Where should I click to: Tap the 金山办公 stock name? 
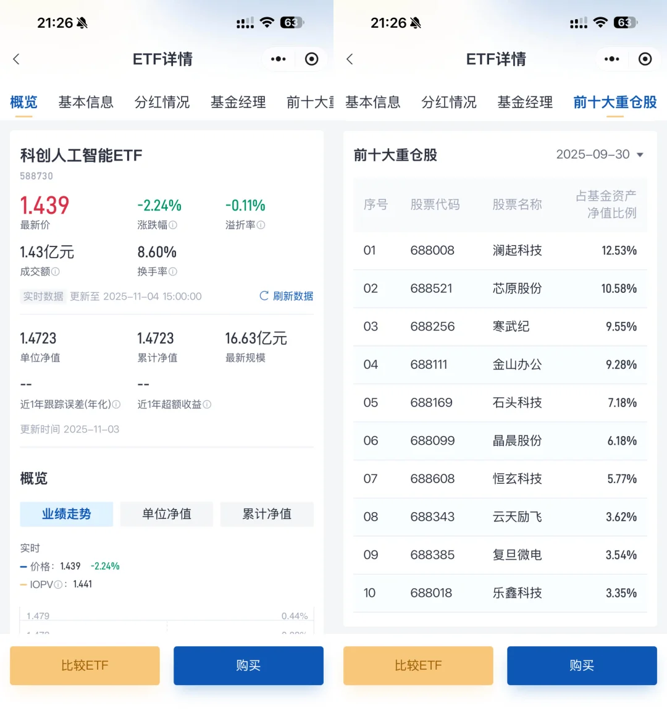[x=517, y=364]
